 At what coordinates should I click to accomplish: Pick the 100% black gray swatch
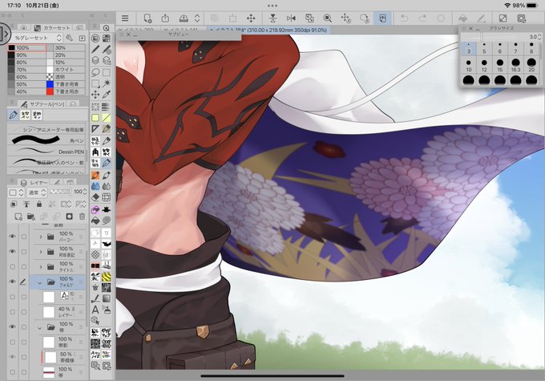[27, 47]
